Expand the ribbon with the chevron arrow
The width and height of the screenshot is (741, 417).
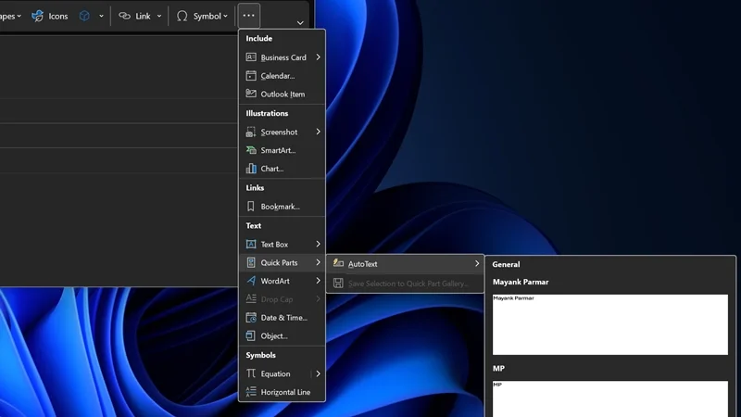pyautogui.click(x=300, y=22)
